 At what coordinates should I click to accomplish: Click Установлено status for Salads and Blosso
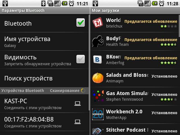164,76
